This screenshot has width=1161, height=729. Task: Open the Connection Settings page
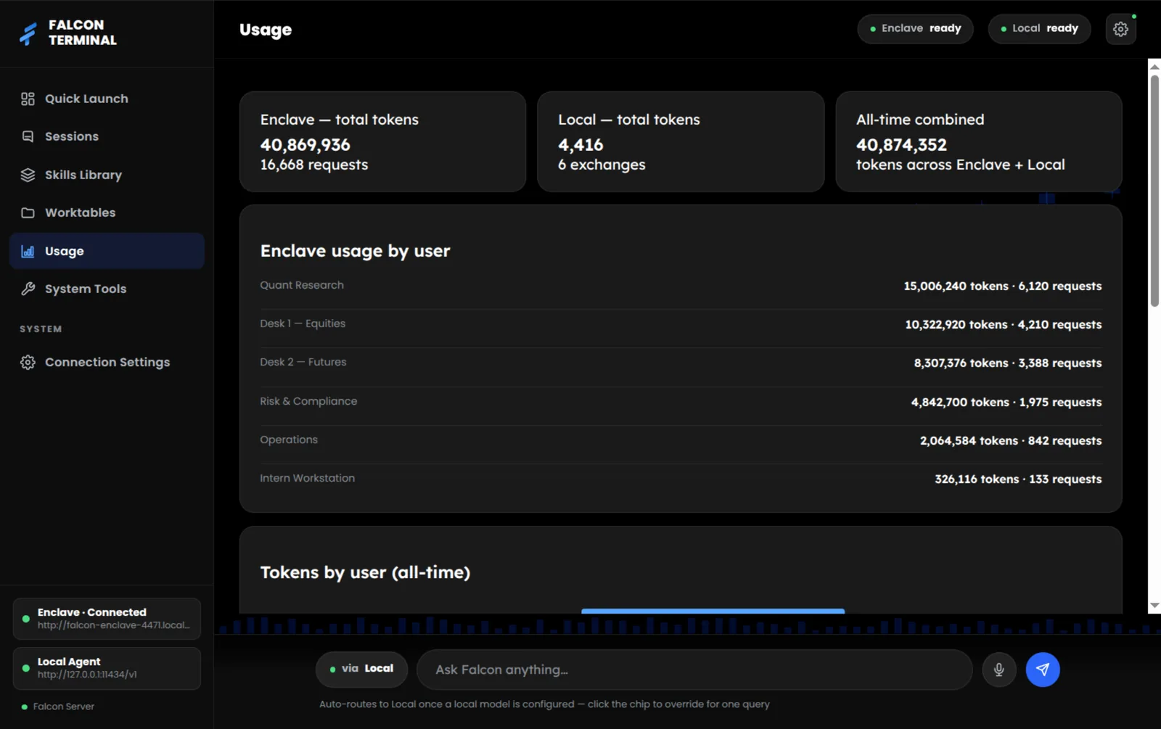click(x=107, y=362)
